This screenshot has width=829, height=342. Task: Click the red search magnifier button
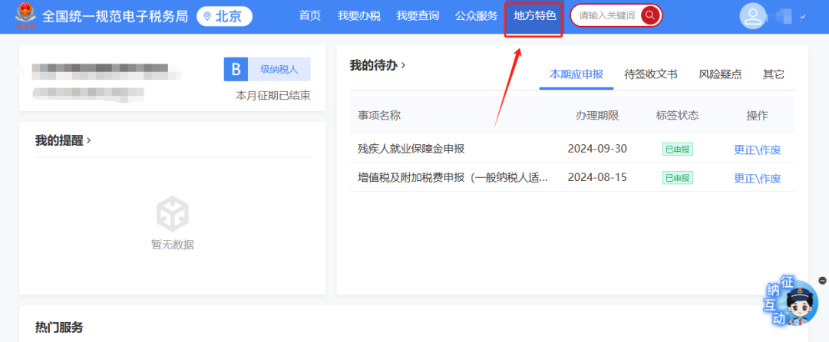tap(650, 16)
